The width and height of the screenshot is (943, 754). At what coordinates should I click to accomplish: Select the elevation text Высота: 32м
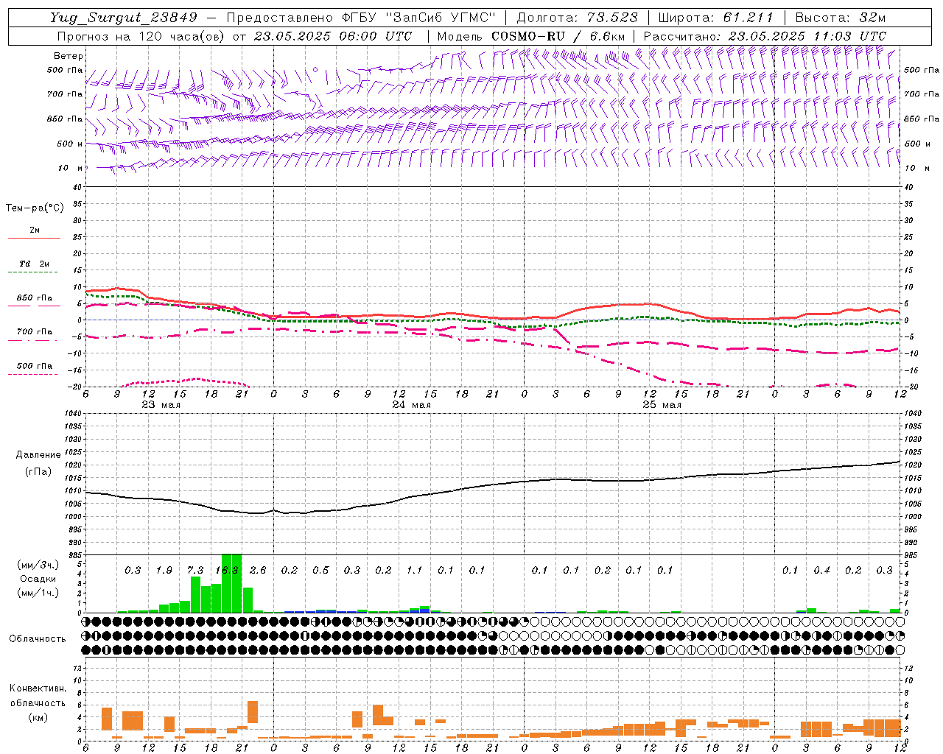pyautogui.click(x=840, y=18)
